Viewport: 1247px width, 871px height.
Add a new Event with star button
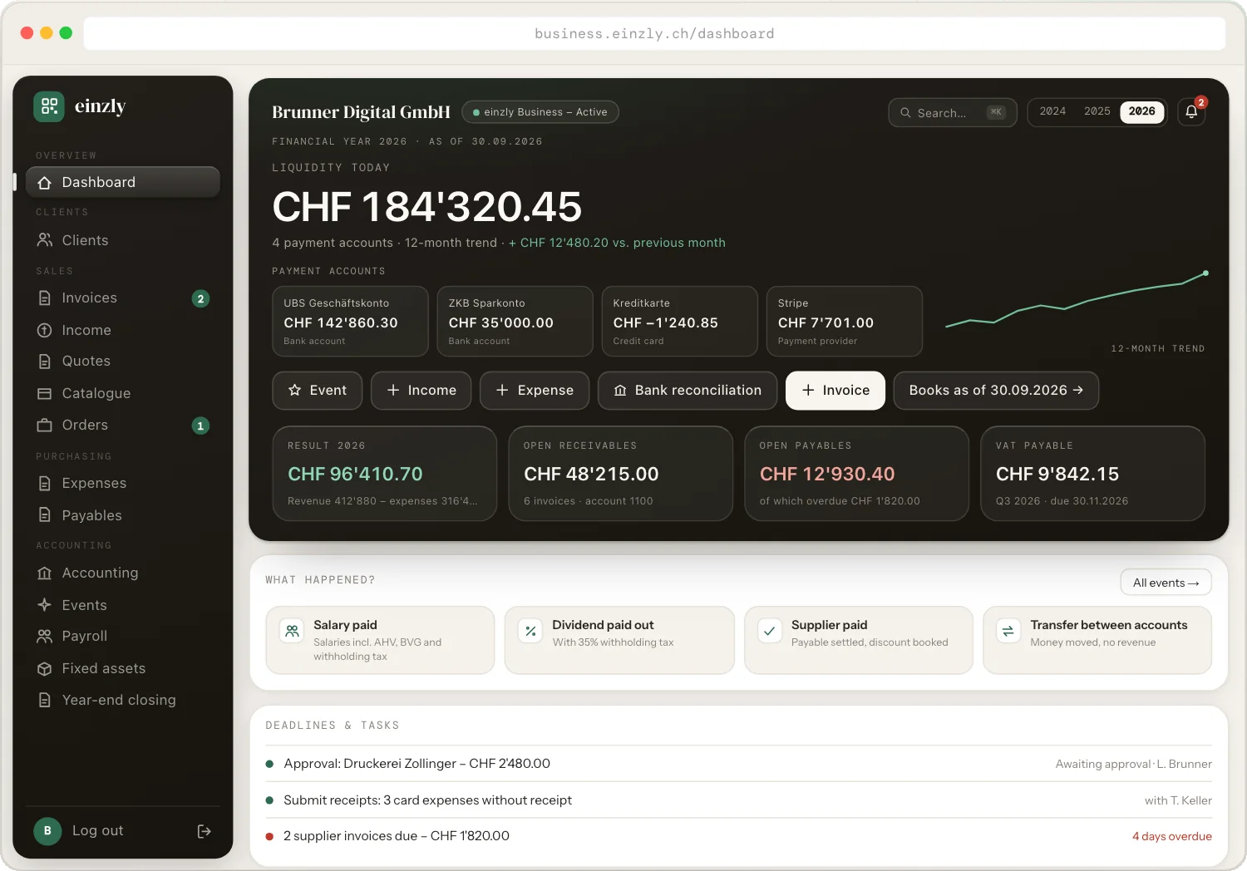click(x=318, y=391)
